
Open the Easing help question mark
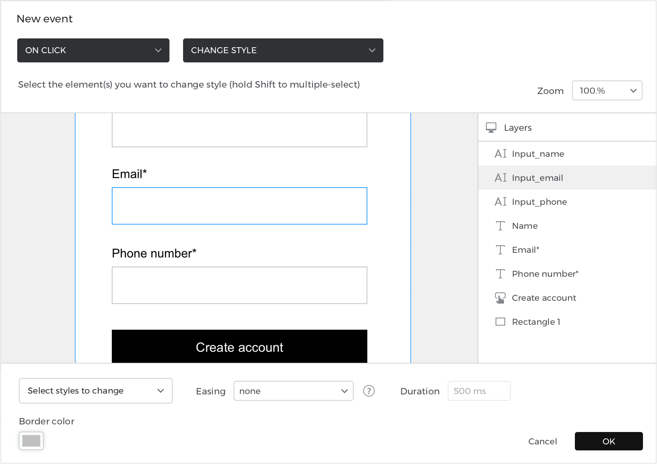click(369, 391)
